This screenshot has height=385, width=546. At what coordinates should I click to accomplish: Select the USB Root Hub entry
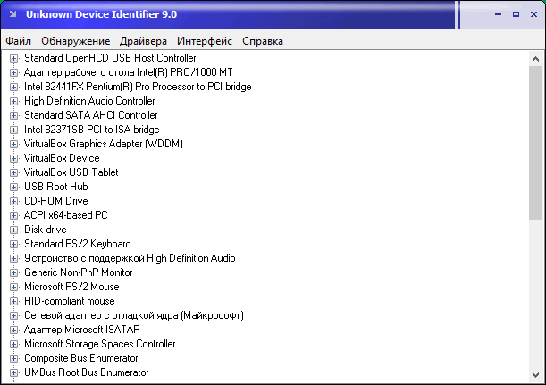click(55, 187)
